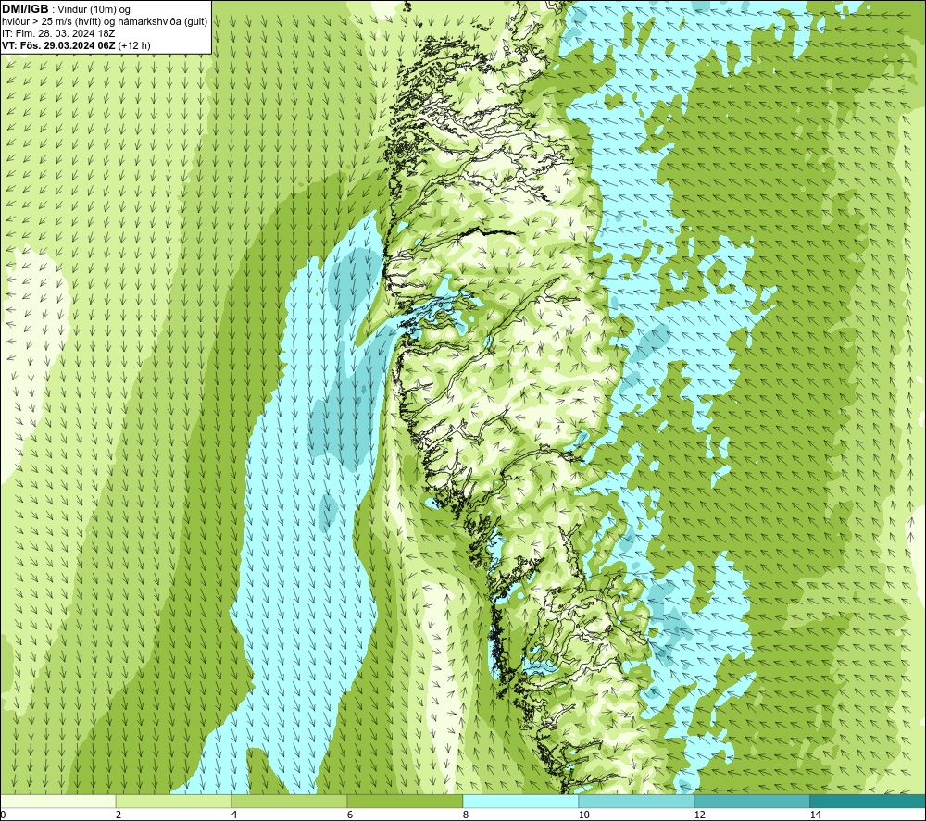
Task: Click the darkest teal swatch above 14
Action: [x=869, y=802]
